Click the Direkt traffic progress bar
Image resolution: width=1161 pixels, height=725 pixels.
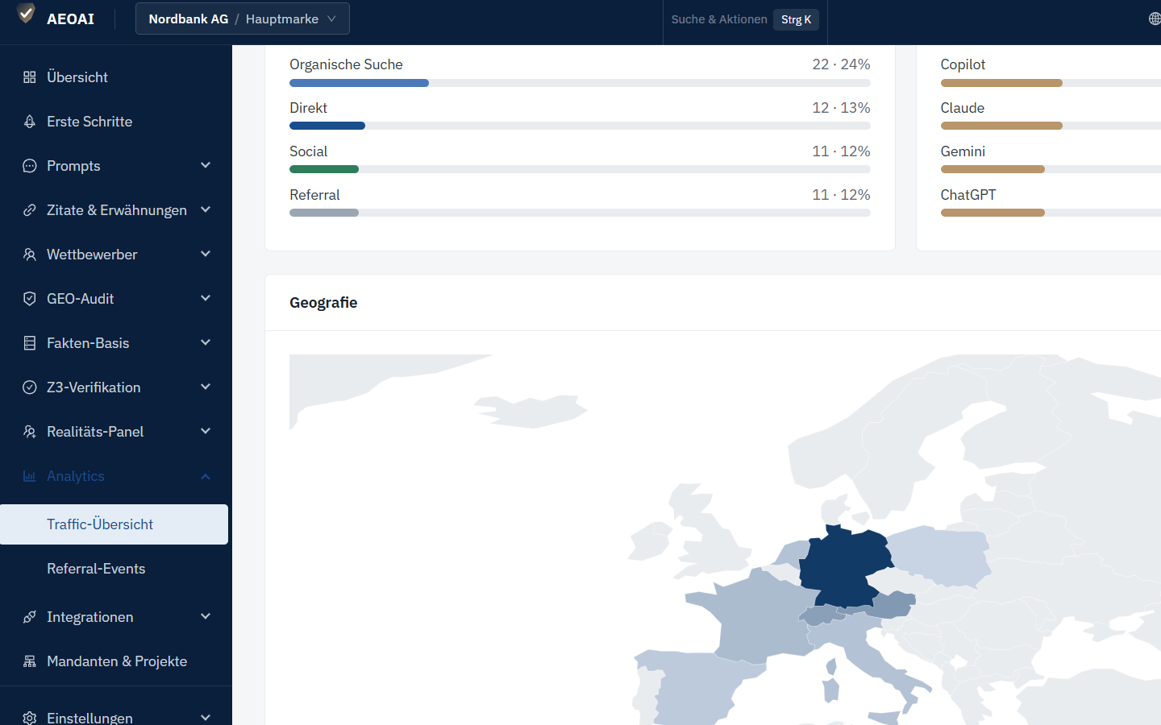tap(580, 126)
